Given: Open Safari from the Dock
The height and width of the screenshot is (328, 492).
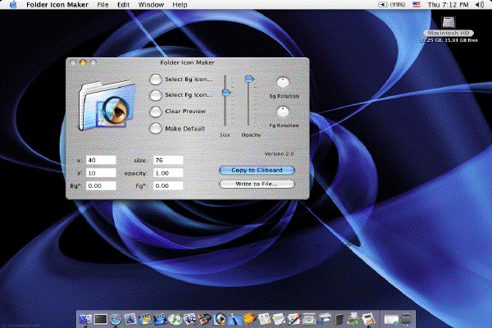Looking at the screenshot, I should [x=116, y=319].
